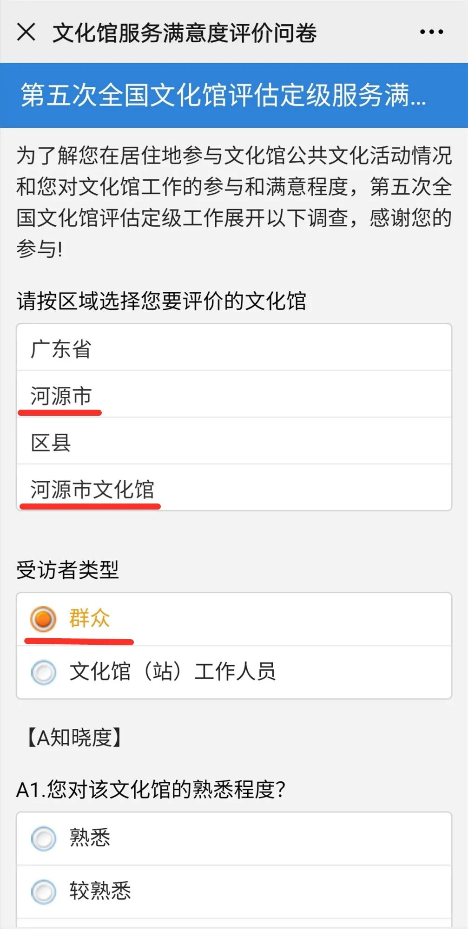Select the 群众 radio button
This screenshot has height=929, width=468.
[43, 619]
